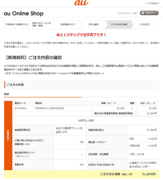Click the 支払回数・支払期間 label
This screenshot has width=163, height=180.
(x=98, y=154)
